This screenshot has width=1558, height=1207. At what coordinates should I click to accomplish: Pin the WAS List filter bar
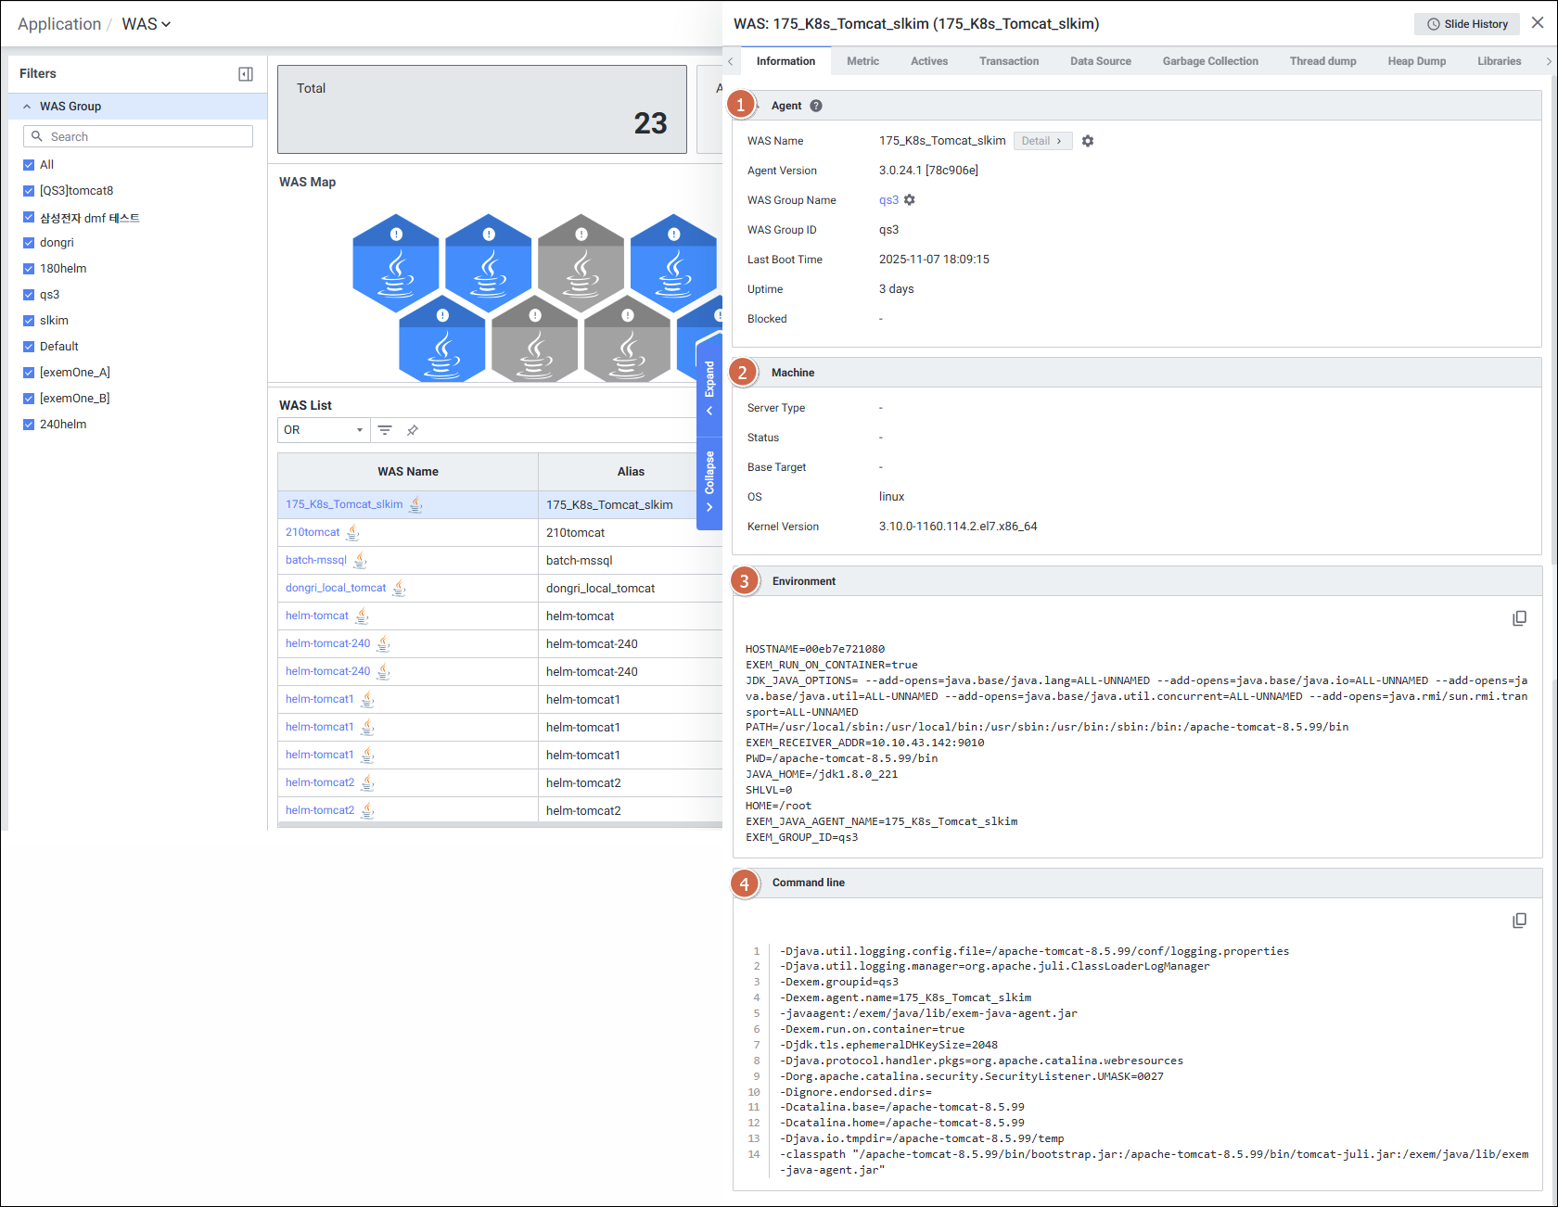click(413, 430)
